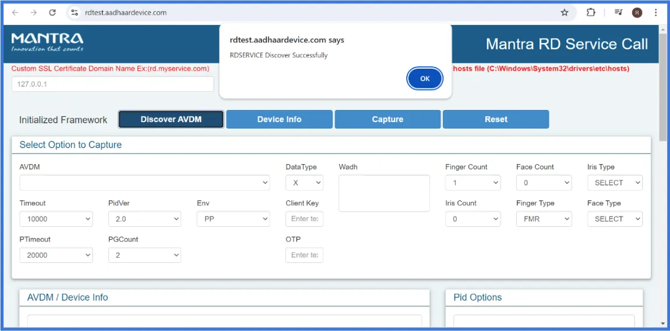Image resolution: width=670 pixels, height=331 pixels.
Task: Click OK in the alert dialog
Action: point(425,79)
